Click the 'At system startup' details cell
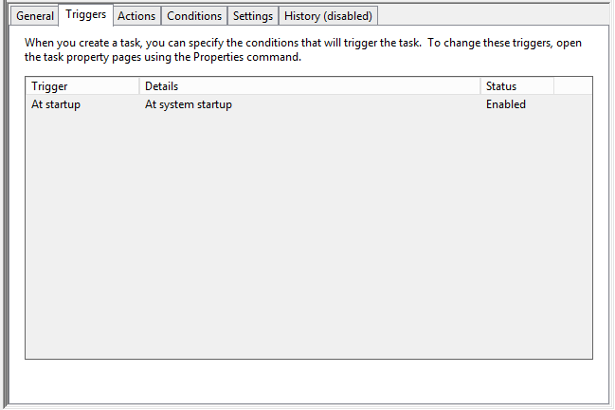Viewport: 615px width, 410px height. tap(189, 104)
